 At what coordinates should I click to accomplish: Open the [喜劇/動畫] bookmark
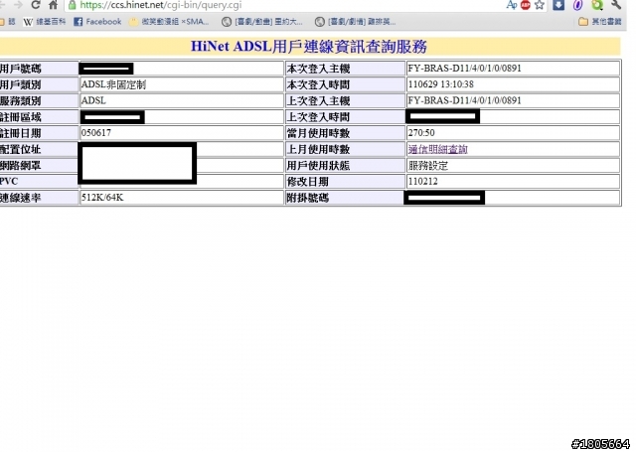coord(262,22)
